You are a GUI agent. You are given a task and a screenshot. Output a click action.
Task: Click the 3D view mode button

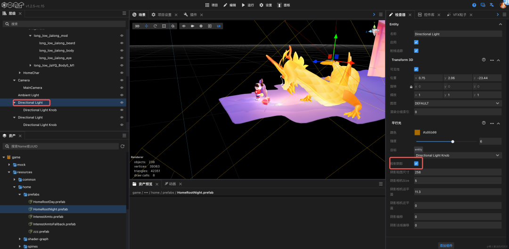click(137, 26)
